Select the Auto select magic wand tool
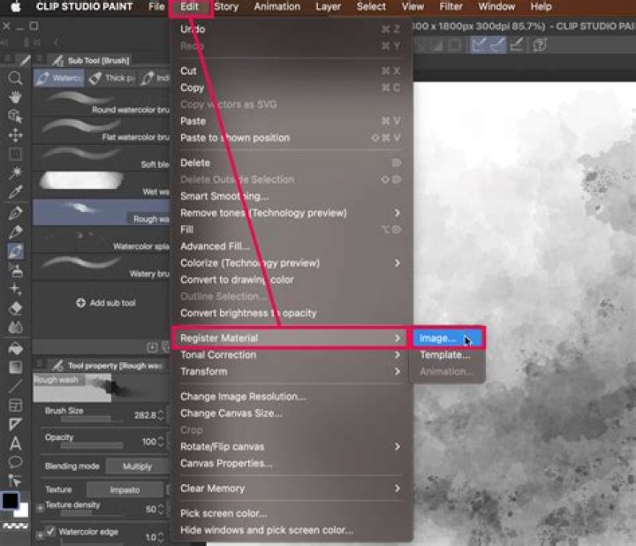The height and width of the screenshot is (546, 636). tap(15, 173)
